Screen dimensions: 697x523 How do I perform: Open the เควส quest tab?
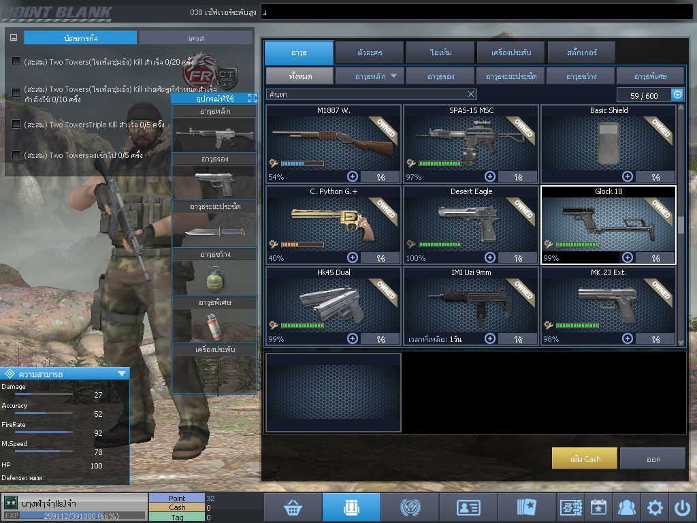click(x=196, y=38)
